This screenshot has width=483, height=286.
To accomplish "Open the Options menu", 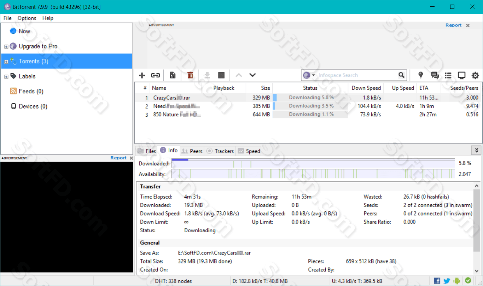I will click(x=27, y=18).
